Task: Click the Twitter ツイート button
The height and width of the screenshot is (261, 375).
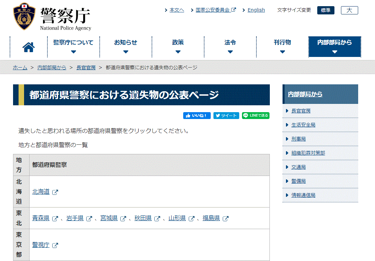Action: [x=226, y=116]
